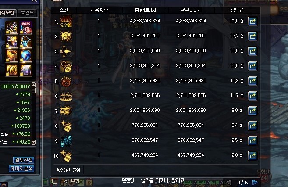Click the 2016 equipment slot icon
Image resolution: width=288 pixels, height=187 pixels.
pyautogui.click(x=26, y=28)
